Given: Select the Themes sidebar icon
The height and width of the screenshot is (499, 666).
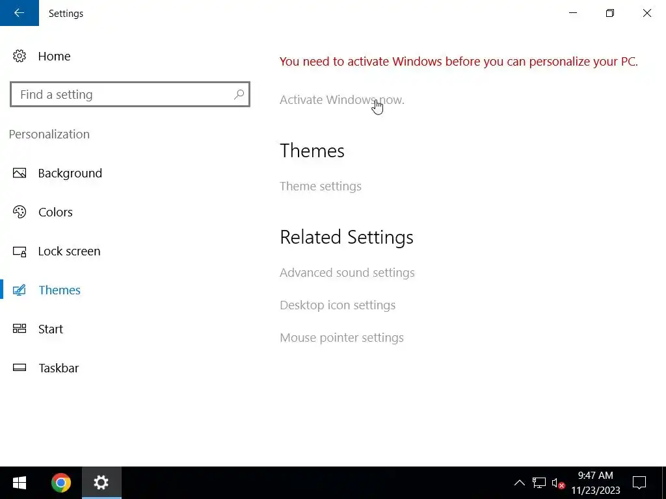Looking at the screenshot, I should pos(19,290).
